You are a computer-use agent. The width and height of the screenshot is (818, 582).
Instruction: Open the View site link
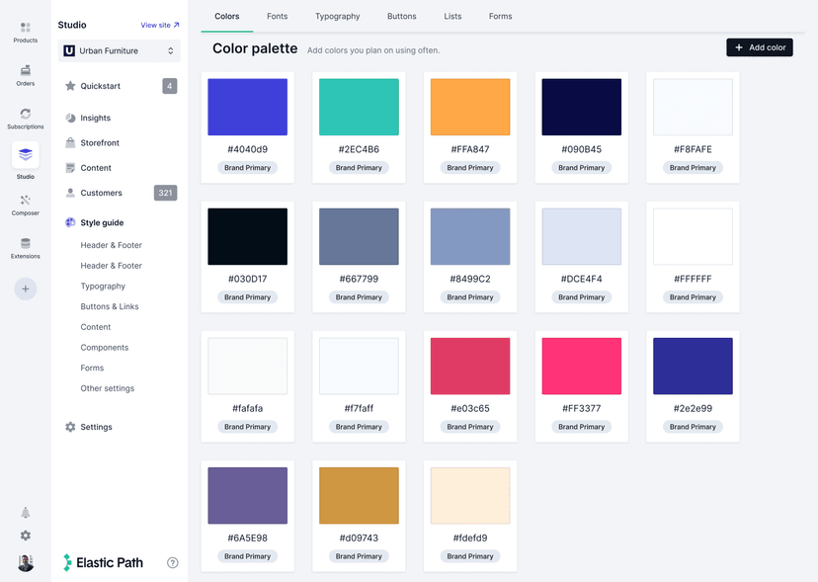pyautogui.click(x=158, y=25)
